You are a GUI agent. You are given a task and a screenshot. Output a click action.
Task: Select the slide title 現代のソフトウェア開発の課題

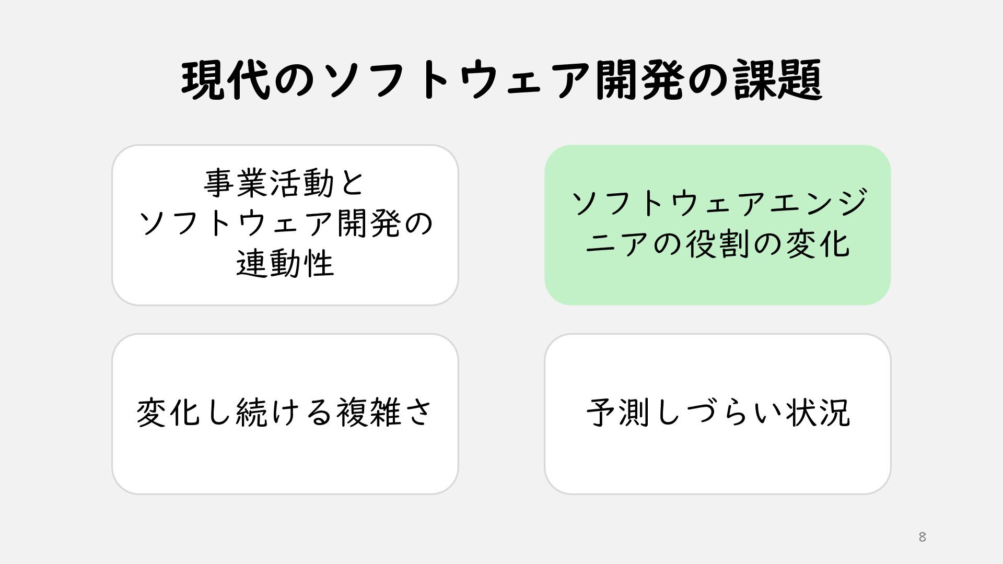501,80
